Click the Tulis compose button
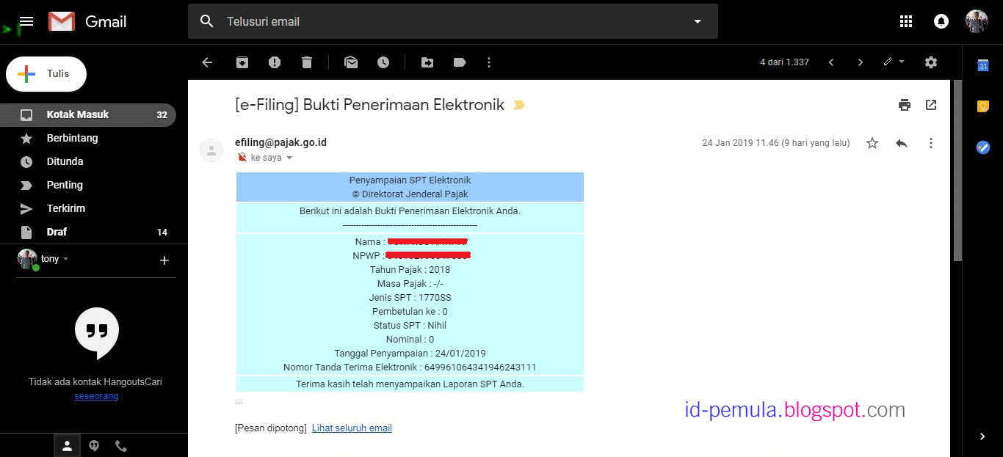1003x457 pixels. (46, 73)
